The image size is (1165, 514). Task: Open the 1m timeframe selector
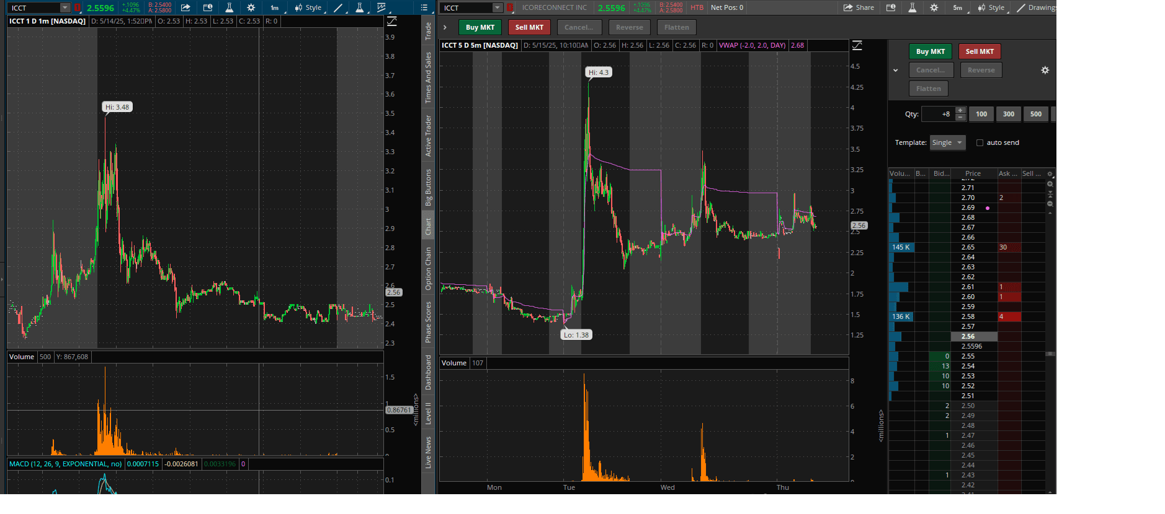coord(274,7)
